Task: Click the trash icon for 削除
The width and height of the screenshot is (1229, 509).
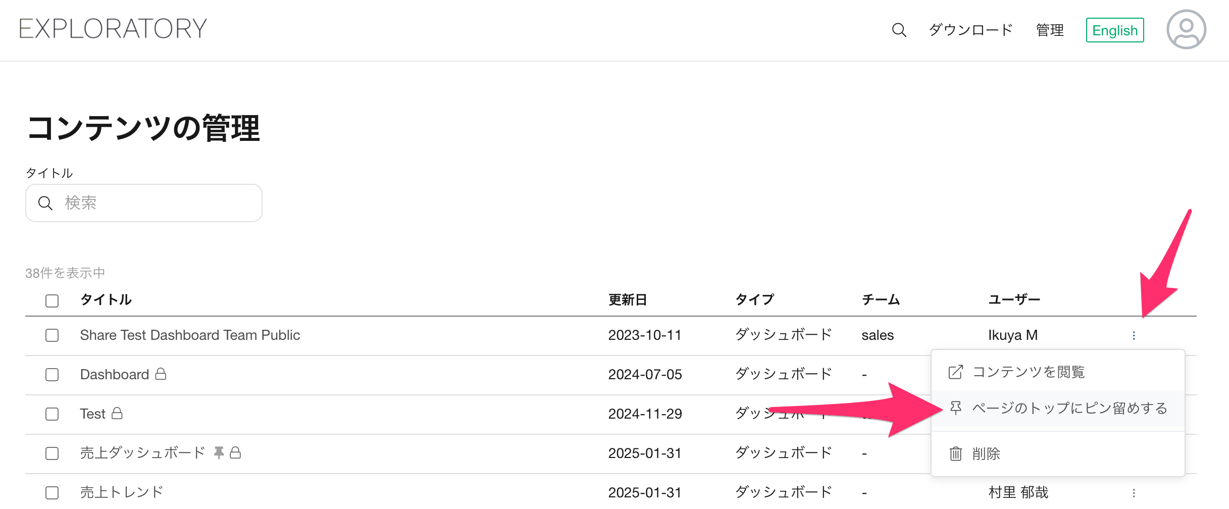Action: click(955, 453)
